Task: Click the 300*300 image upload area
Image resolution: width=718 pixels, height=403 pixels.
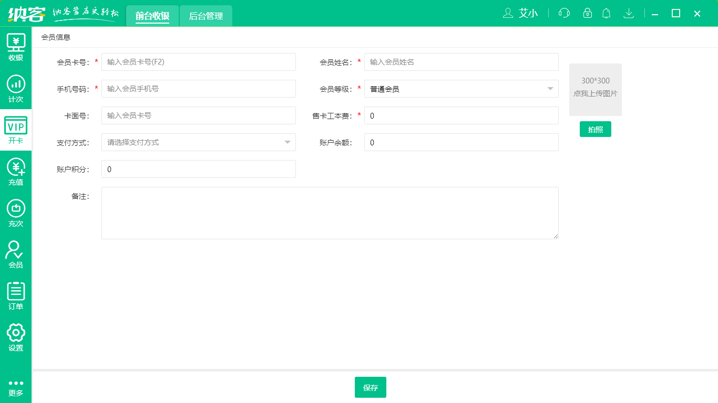Action: tap(595, 90)
